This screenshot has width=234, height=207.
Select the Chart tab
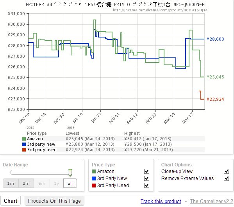11,201
